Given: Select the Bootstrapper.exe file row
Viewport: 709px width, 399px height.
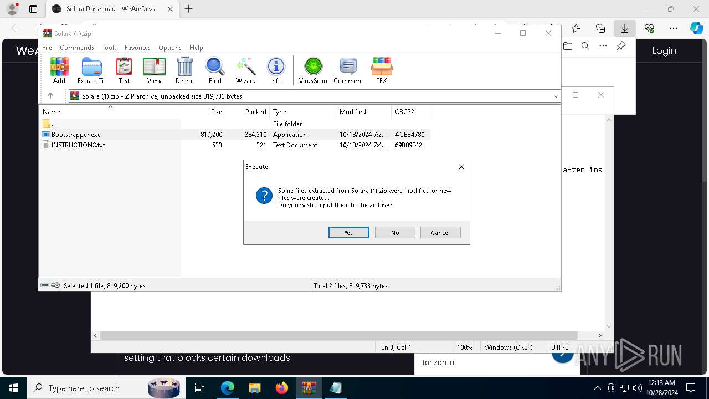Looking at the screenshot, I should tap(235, 135).
